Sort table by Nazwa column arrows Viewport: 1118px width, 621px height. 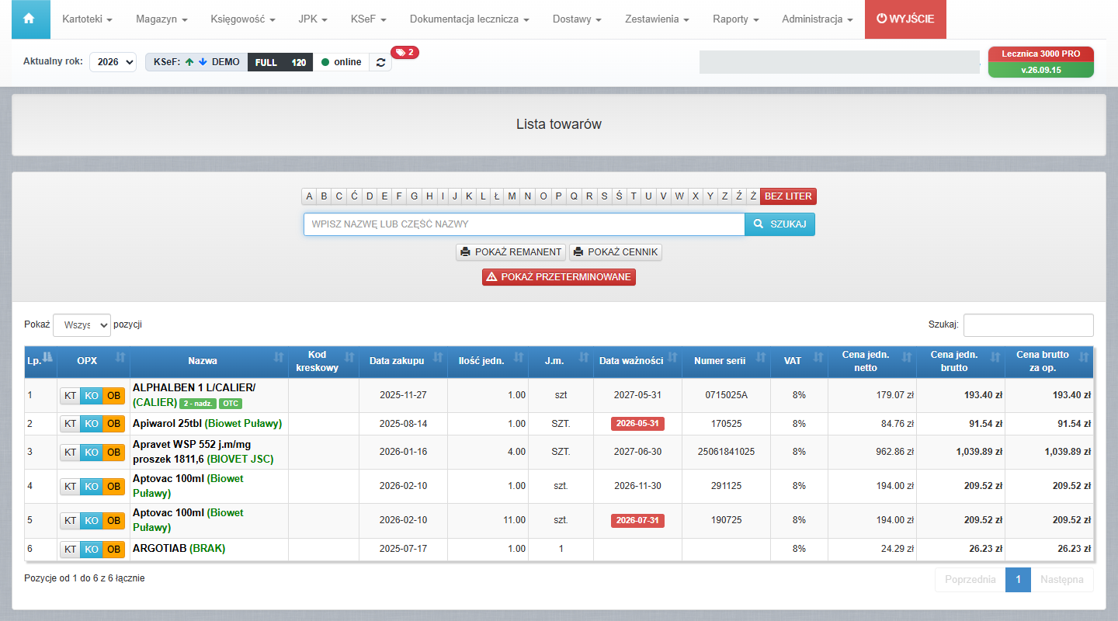point(279,357)
